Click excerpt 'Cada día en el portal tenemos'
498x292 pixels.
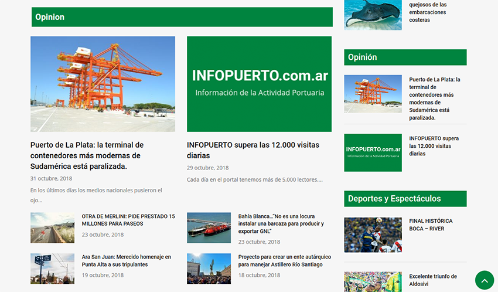tap(255, 179)
